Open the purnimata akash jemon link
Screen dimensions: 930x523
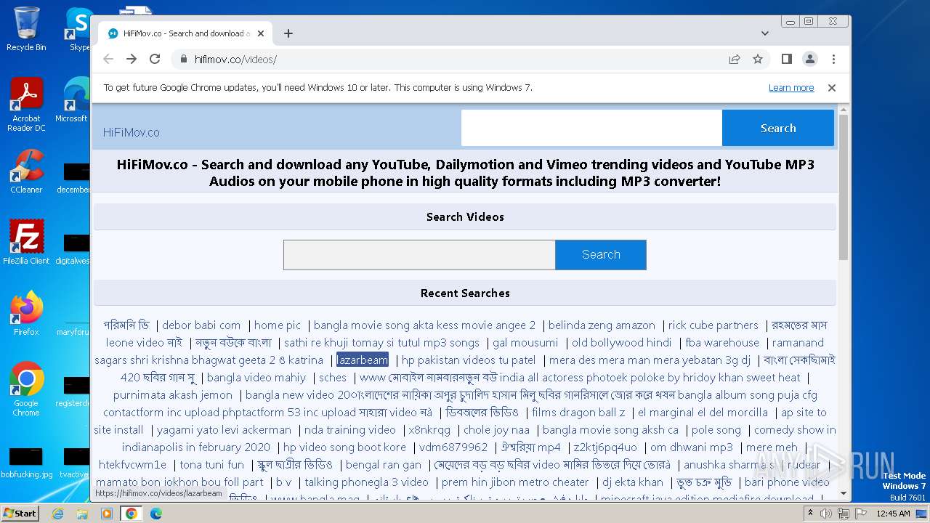[x=173, y=395]
